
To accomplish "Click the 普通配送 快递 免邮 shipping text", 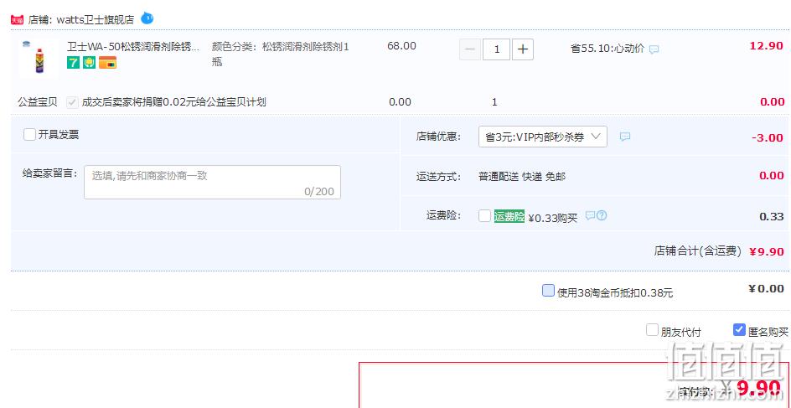I will click(522, 177).
